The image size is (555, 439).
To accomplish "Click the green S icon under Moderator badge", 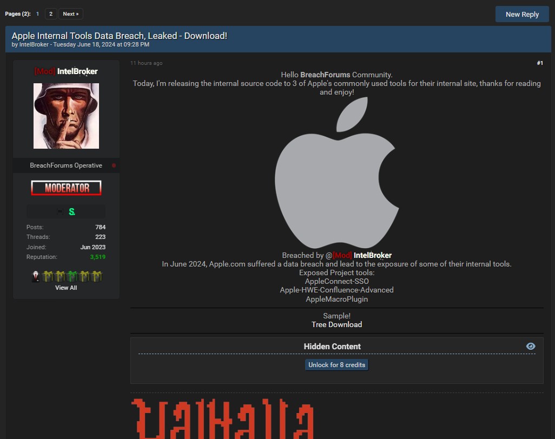I will click(72, 212).
